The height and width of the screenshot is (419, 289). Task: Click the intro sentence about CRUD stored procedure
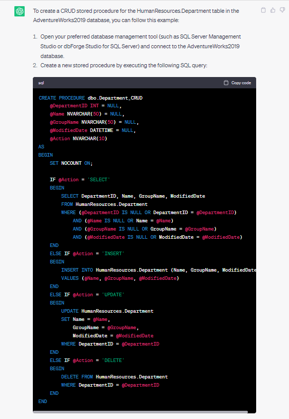tap(136, 15)
